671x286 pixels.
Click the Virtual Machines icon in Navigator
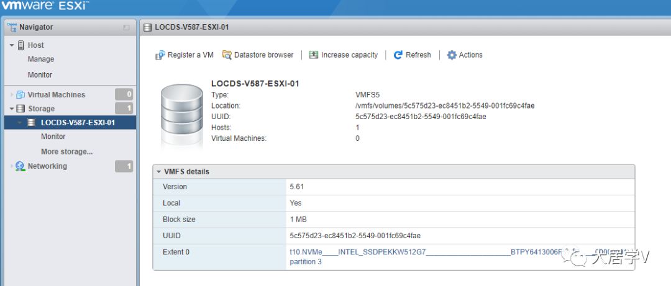(21, 95)
